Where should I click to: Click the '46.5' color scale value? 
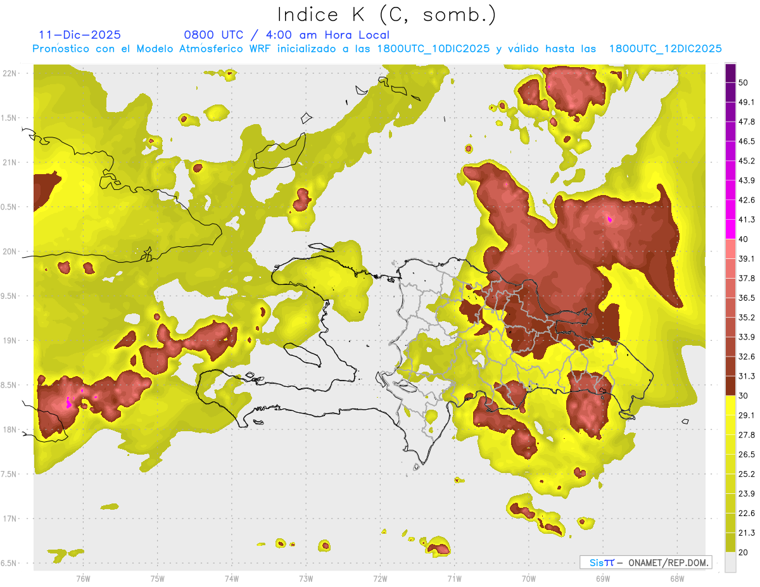746,141
